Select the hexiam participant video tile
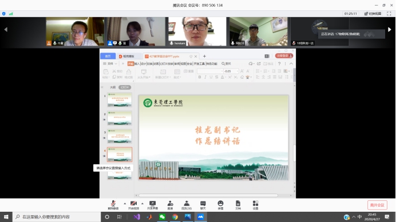 pos(197,31)
